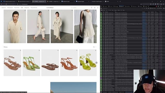Filter network requests by Images
This screenshot has width=165, height=93.
click(115, 10)
